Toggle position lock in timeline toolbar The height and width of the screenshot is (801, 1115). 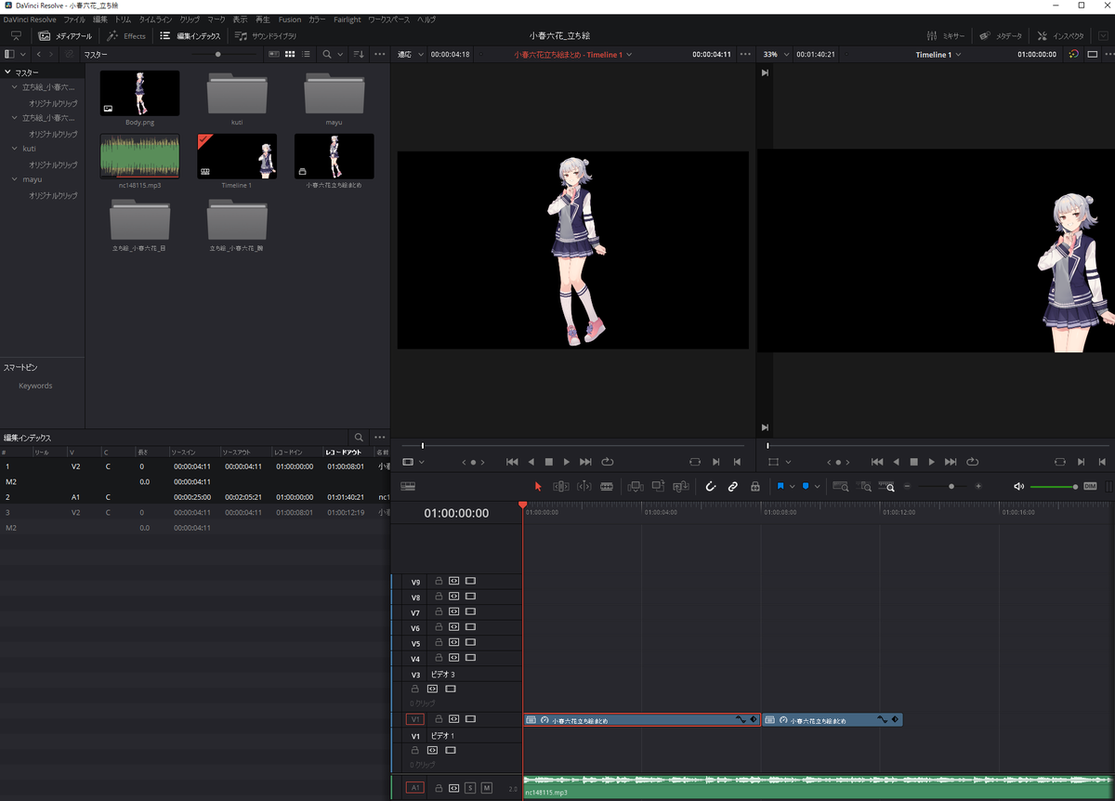click(754, 486)
